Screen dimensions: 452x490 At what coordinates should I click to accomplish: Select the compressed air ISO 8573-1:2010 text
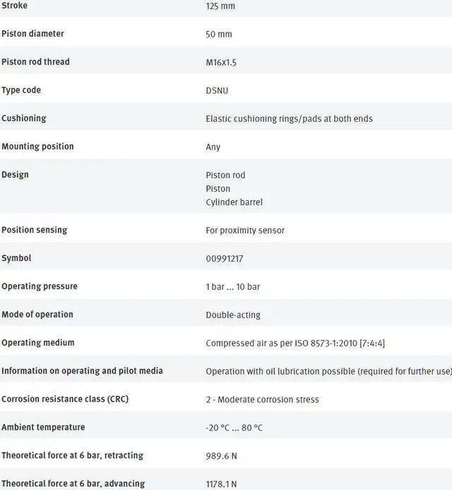pos(295,344)
